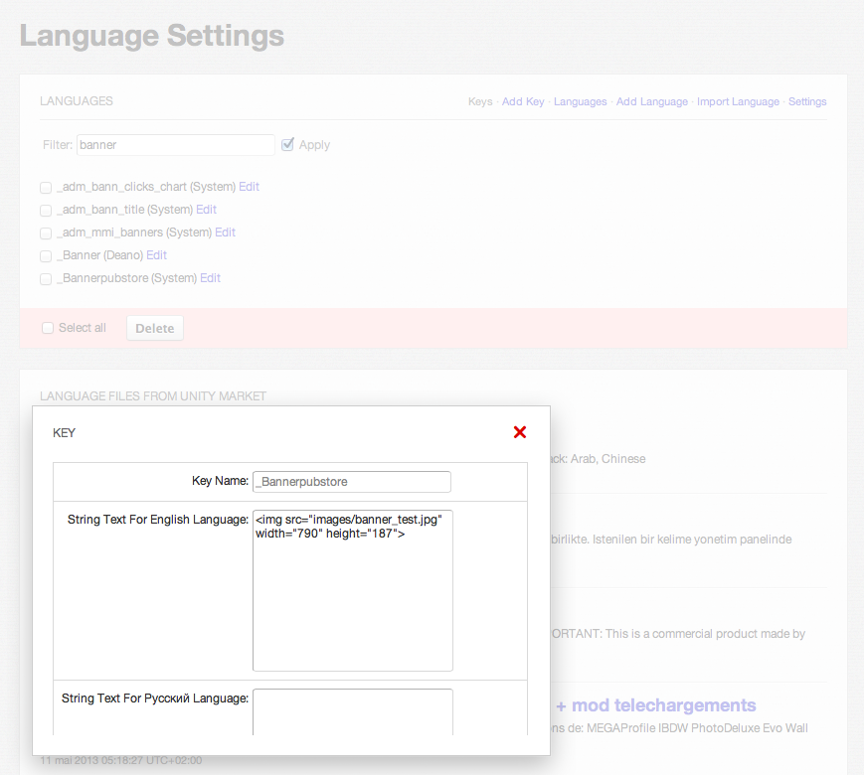The height and width of the screenshot is (775, 864).
Task: Tick the _Banner (Deano) checkbox
Action: (46, 256)
